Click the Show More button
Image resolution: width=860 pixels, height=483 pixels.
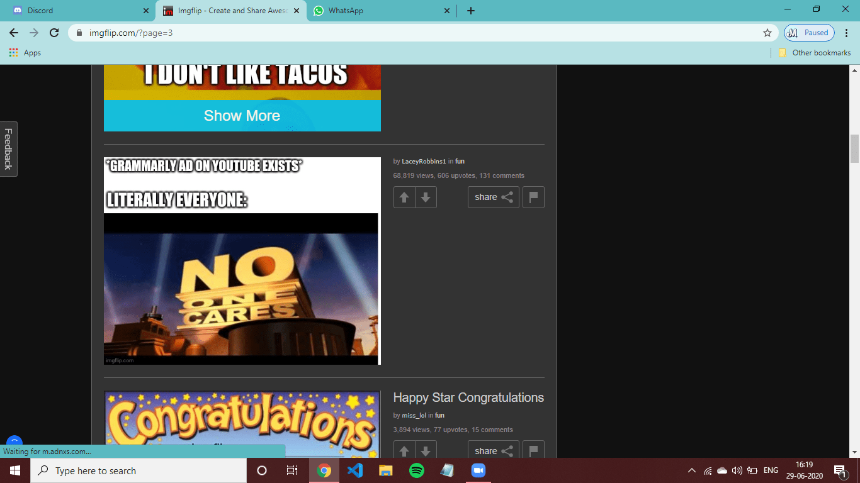click(242, 116)
